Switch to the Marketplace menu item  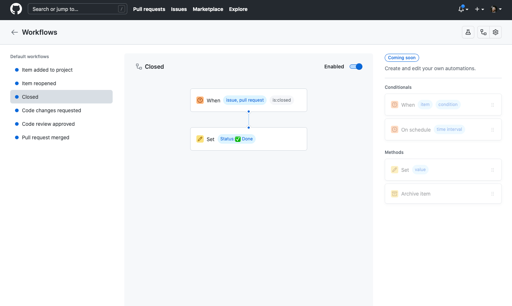coord(208,9)
